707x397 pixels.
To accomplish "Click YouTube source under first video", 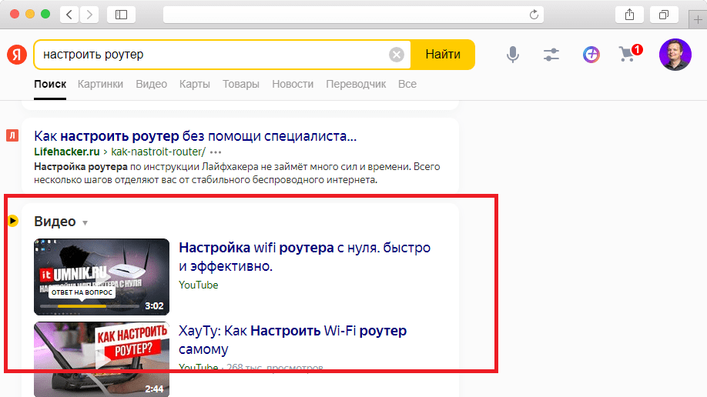I will tap(199, 285).
